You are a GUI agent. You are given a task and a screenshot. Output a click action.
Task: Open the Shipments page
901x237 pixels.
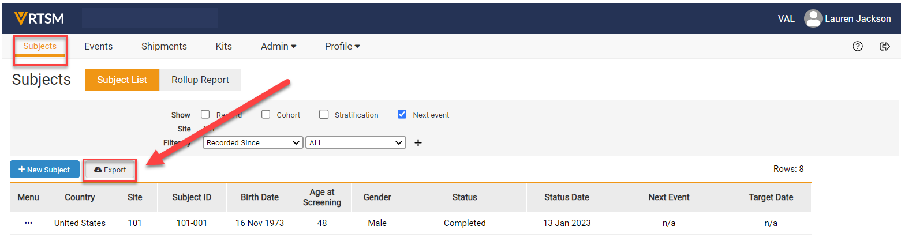click(x=164, y=46)
